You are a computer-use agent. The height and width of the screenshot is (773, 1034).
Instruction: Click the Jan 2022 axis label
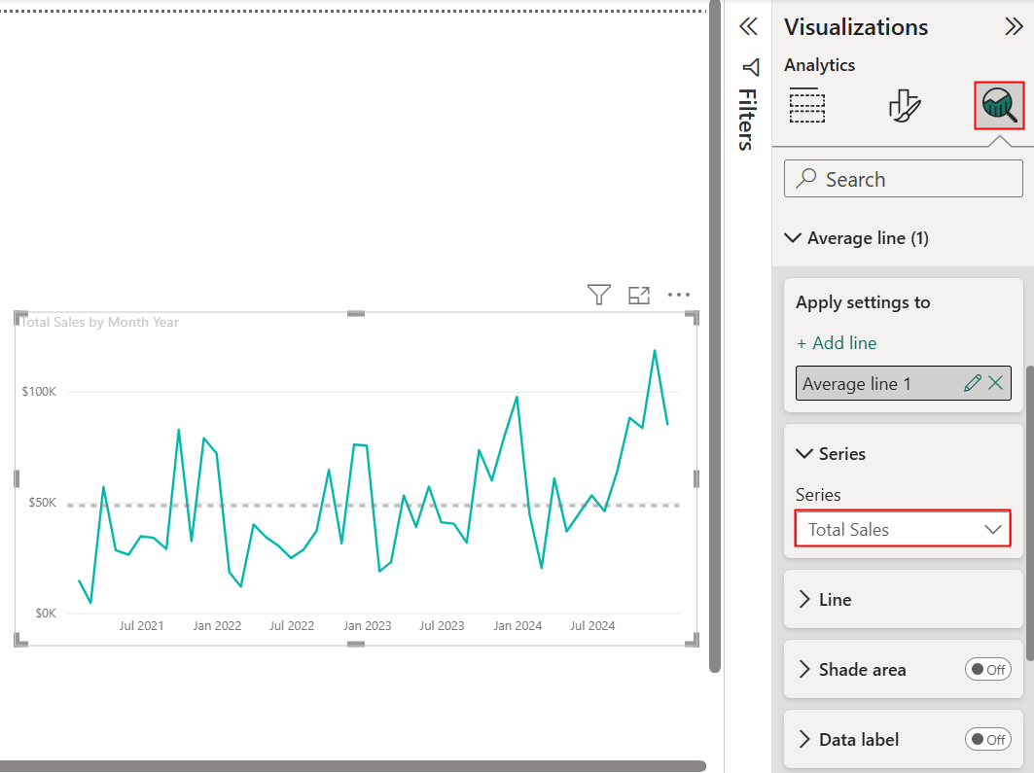tap(217, 626)
